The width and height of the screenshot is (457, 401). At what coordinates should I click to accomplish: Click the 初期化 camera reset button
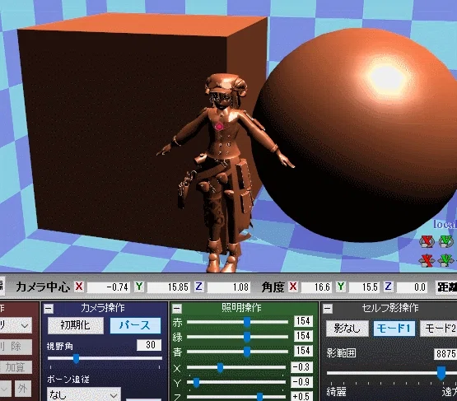(x=76, y=325)
